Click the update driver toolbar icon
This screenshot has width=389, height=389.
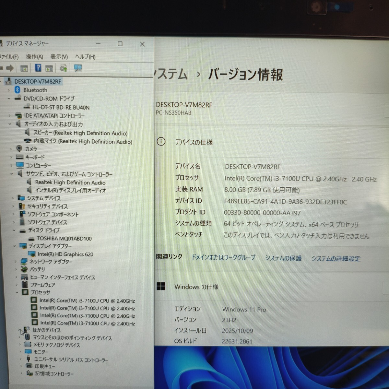pyautogui.click(x=64, y=68)
